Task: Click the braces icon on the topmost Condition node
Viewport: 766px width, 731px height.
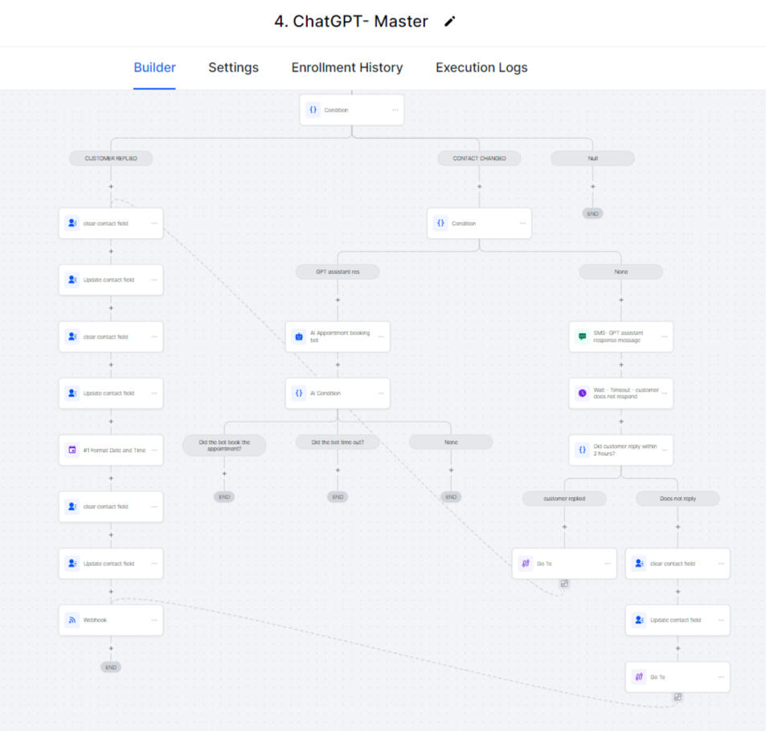Action: [313, 110]
